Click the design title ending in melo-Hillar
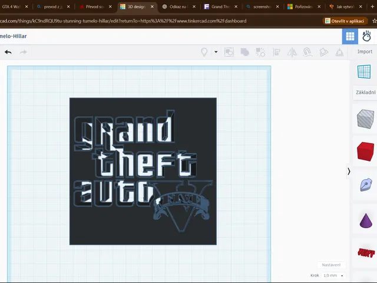 pyautogui.click(x=13, y=37)
